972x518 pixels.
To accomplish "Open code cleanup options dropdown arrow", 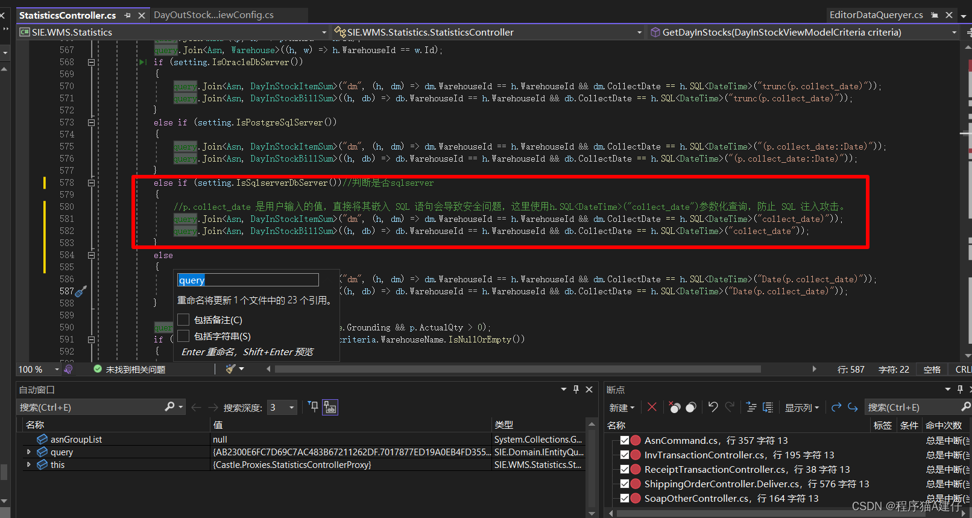I will pos(242,369).
